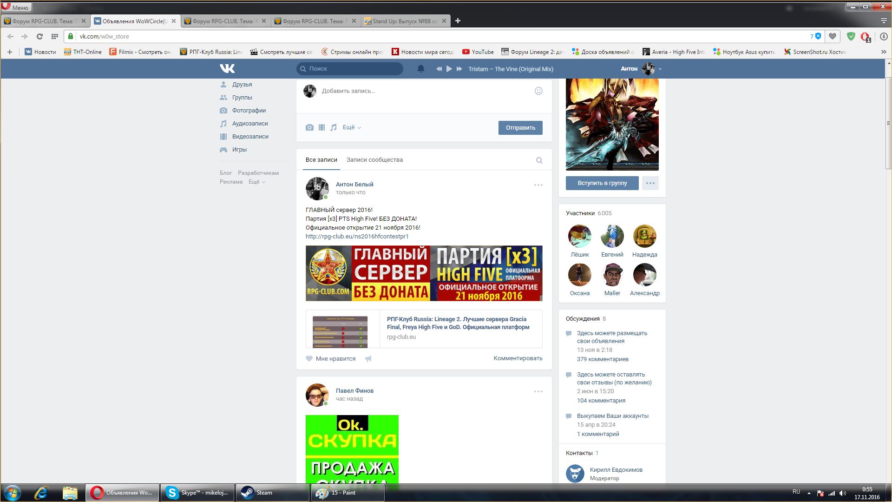Click Вступить в группу button
The image size is (892, 502).
tap(602, 183)
